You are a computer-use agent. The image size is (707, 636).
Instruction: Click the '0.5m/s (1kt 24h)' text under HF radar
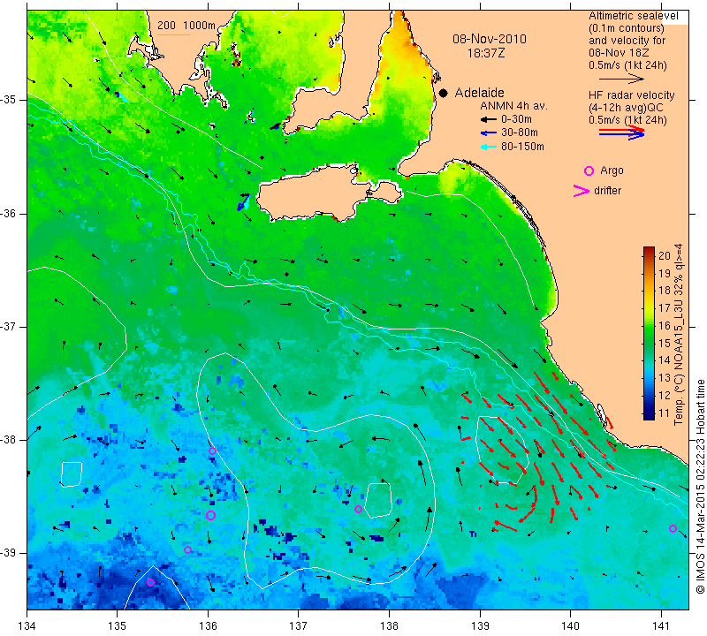[x=627, y=120]
